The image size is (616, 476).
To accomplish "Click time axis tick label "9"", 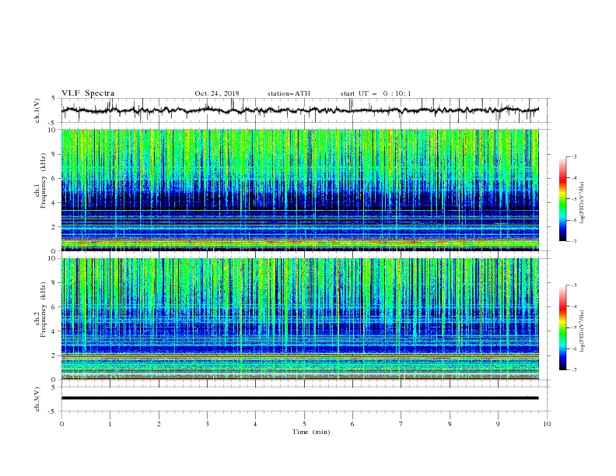I will point(498,424).
